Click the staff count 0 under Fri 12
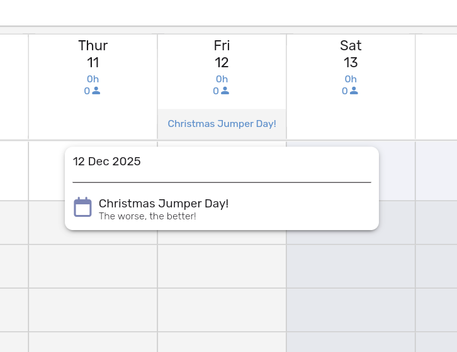 click(216, 91)
